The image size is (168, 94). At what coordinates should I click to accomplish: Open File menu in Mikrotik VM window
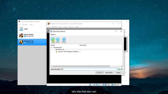(x=49, y=27)
